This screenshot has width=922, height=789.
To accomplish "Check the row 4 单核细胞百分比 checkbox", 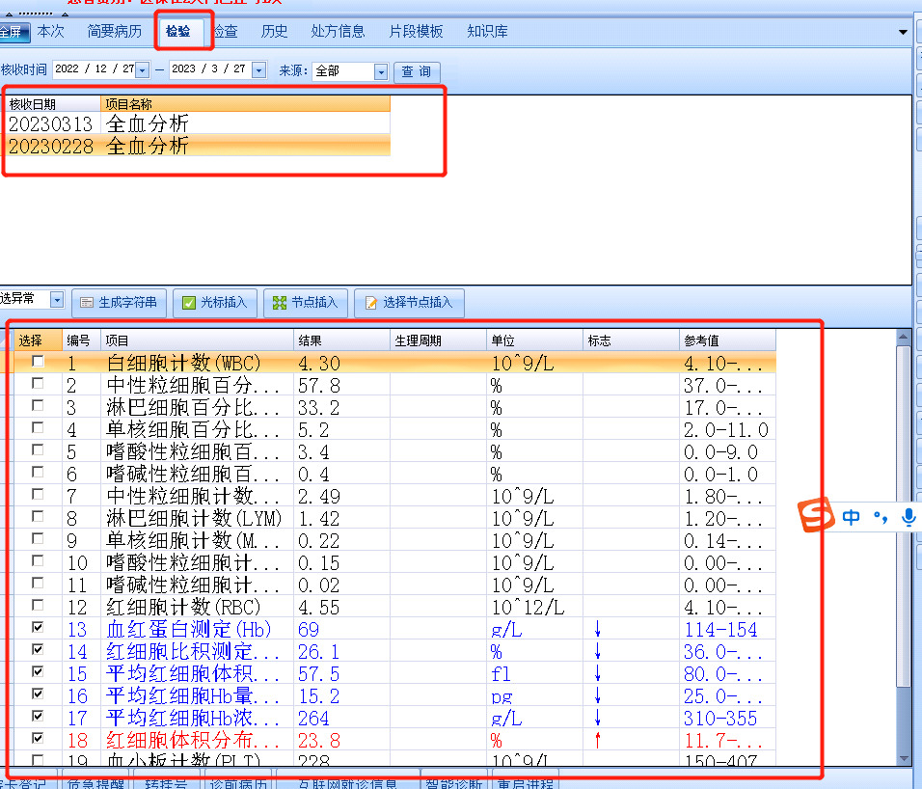I will click(x=38, y=427).
